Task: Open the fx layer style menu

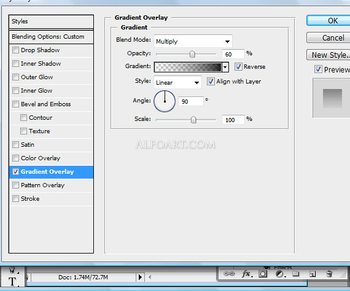Action: [247, 274]
